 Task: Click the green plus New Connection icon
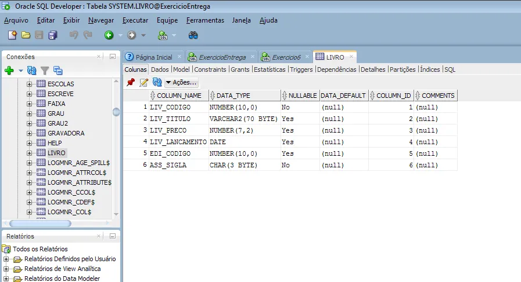pyautogui.click(x=9, y=71)
